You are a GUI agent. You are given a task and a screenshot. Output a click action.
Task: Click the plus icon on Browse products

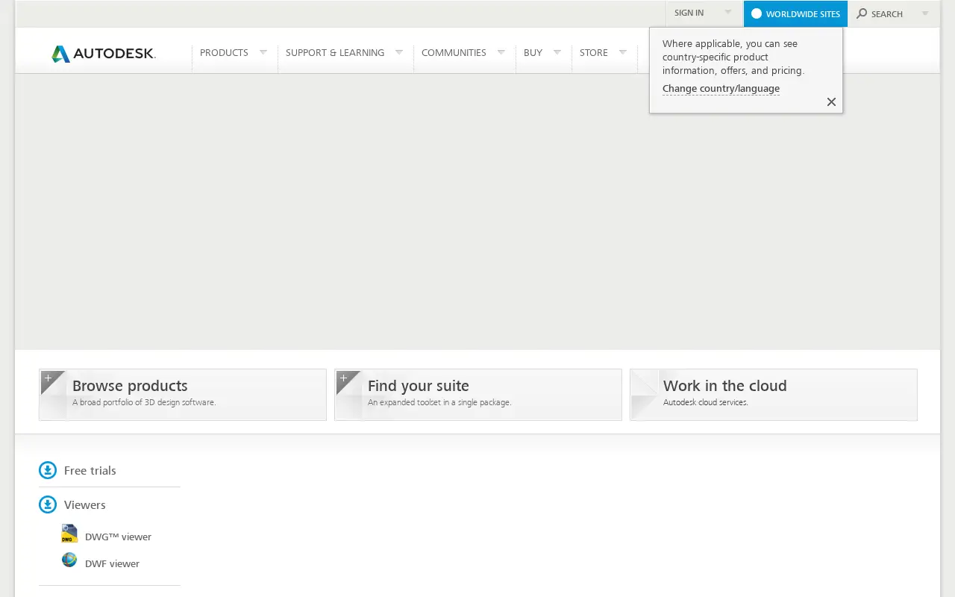(x=48, y=378)
